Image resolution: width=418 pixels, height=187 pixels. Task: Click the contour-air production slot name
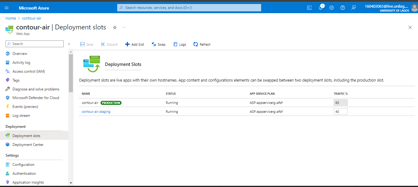pyautogui.click(x=90, y=103)
